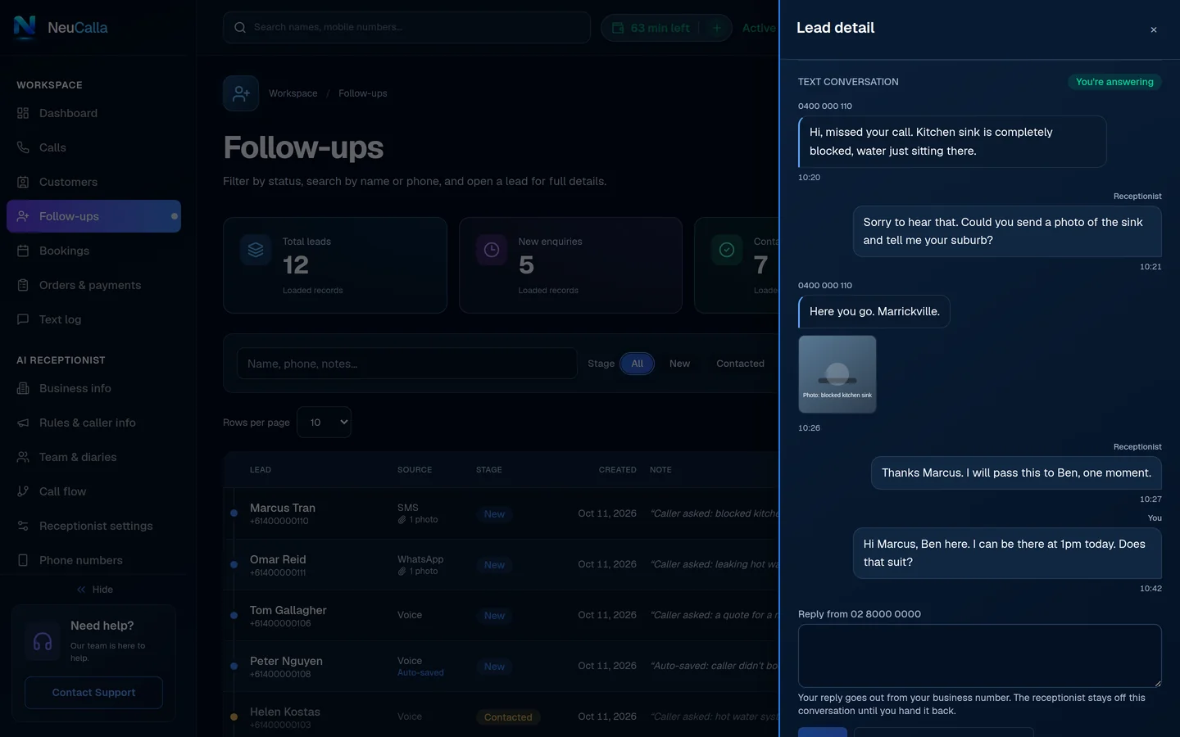Image resolution: width=1180 pixels, height=737 pixels.
Task: Open the Marcus Tran lead row
Action: (501, 513)
